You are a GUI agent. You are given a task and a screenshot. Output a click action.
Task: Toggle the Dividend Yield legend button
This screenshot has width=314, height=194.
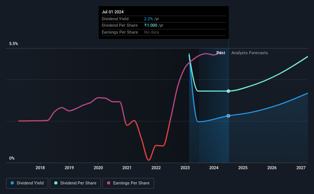(27, 183)
